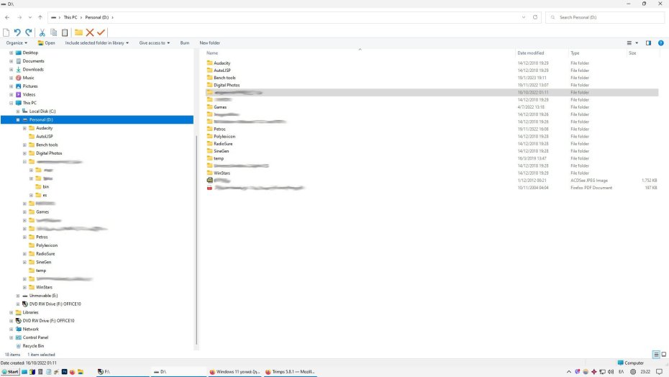Go up one level with up arrow
The image size is (669, 377).
(x=40, y=17)
